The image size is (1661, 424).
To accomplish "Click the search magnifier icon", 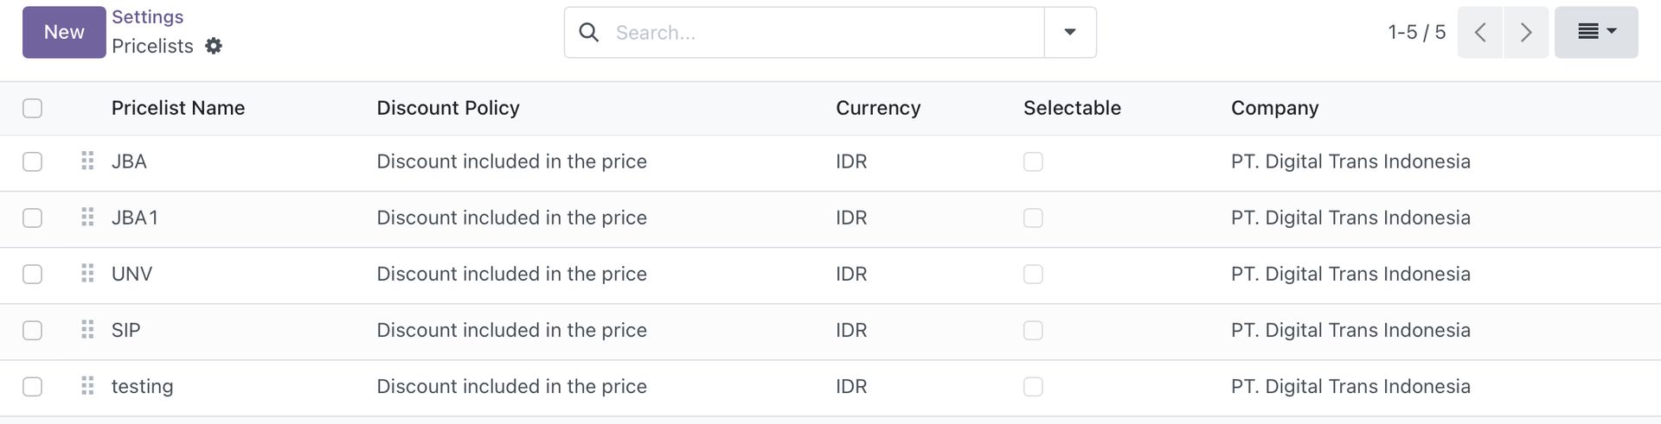I will [x=589, y=33].
